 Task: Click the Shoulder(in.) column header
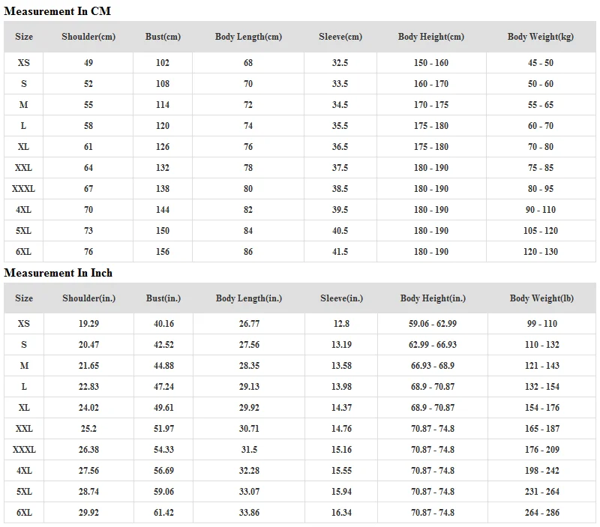pos(88,298)
